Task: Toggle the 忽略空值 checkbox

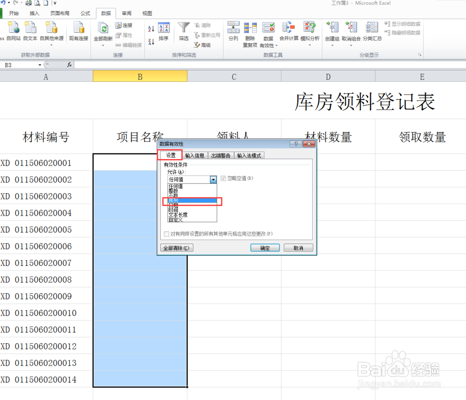Action: (223, 179)
